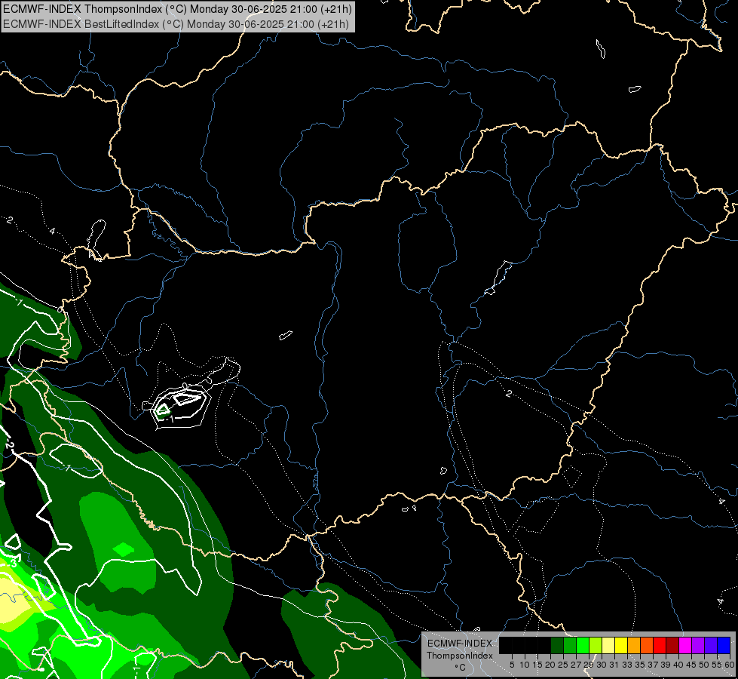The width and height of the screenshot is (738, 679).
Task: Click the legend tick value 55
Action: [716, 665]
